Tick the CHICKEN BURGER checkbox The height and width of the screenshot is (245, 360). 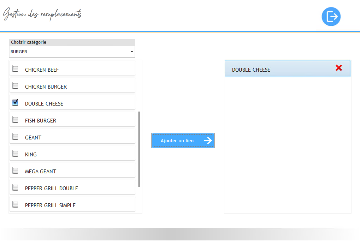point(15,86)
